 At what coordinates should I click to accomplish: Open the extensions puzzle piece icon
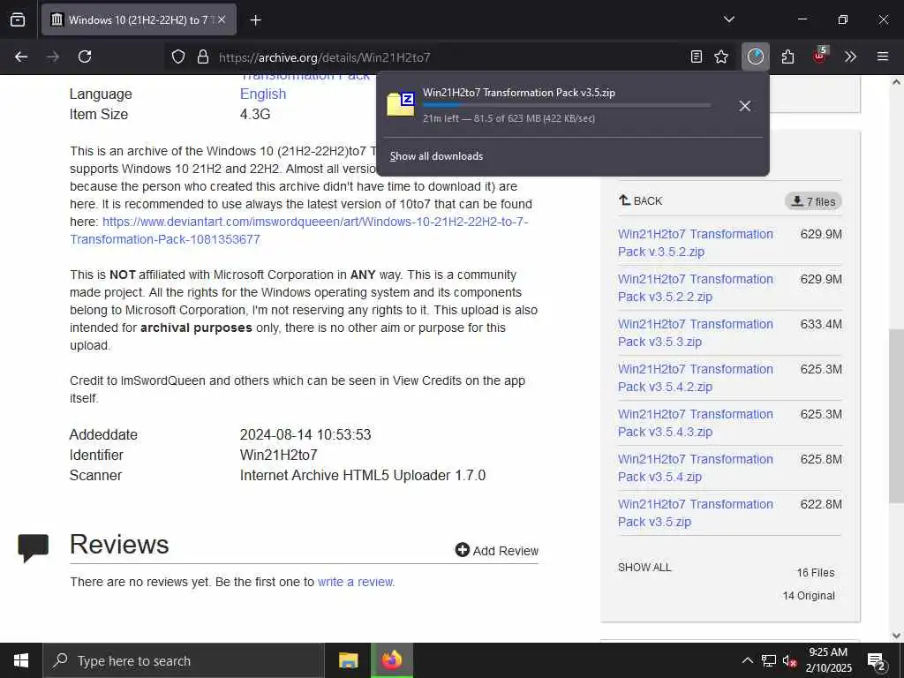(x=787, y=56)
